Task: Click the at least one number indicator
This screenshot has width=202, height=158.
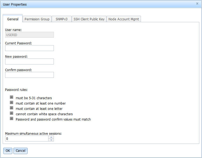Action: (x=12, y=102)
